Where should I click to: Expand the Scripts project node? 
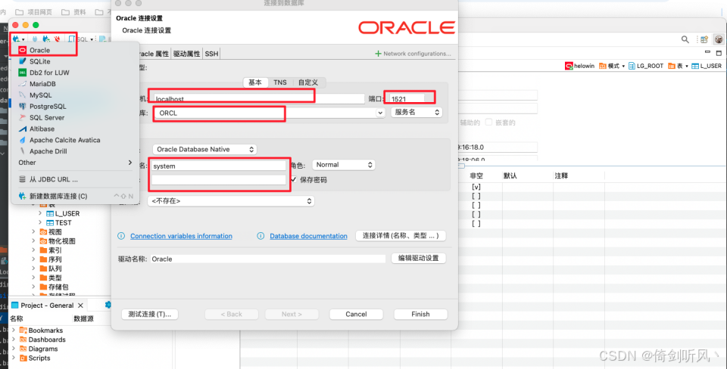coord(14,358)
